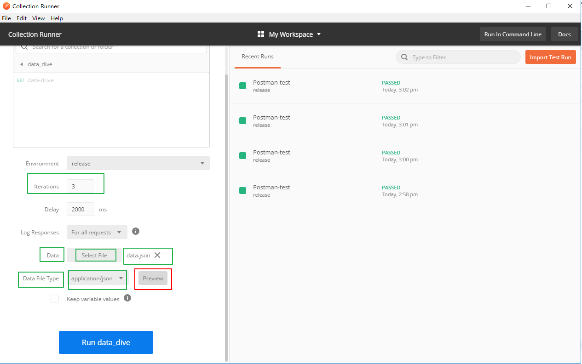Click the Iterations input field
The height and width of the screenshot is (364, 582).
(x=81, y=186)
